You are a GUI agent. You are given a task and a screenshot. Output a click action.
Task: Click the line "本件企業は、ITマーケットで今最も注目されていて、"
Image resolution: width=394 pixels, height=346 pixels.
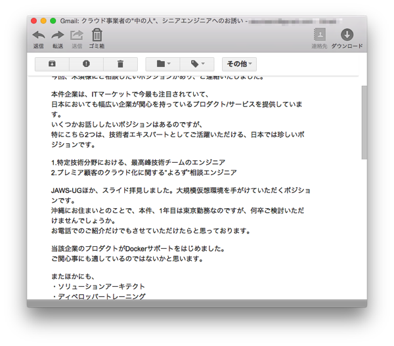click(130, 95)
